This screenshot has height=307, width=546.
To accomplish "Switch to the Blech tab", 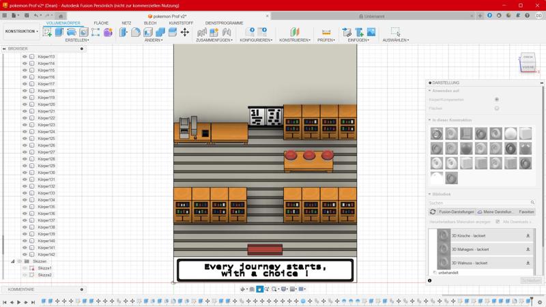I will click(x=150, y=23).
